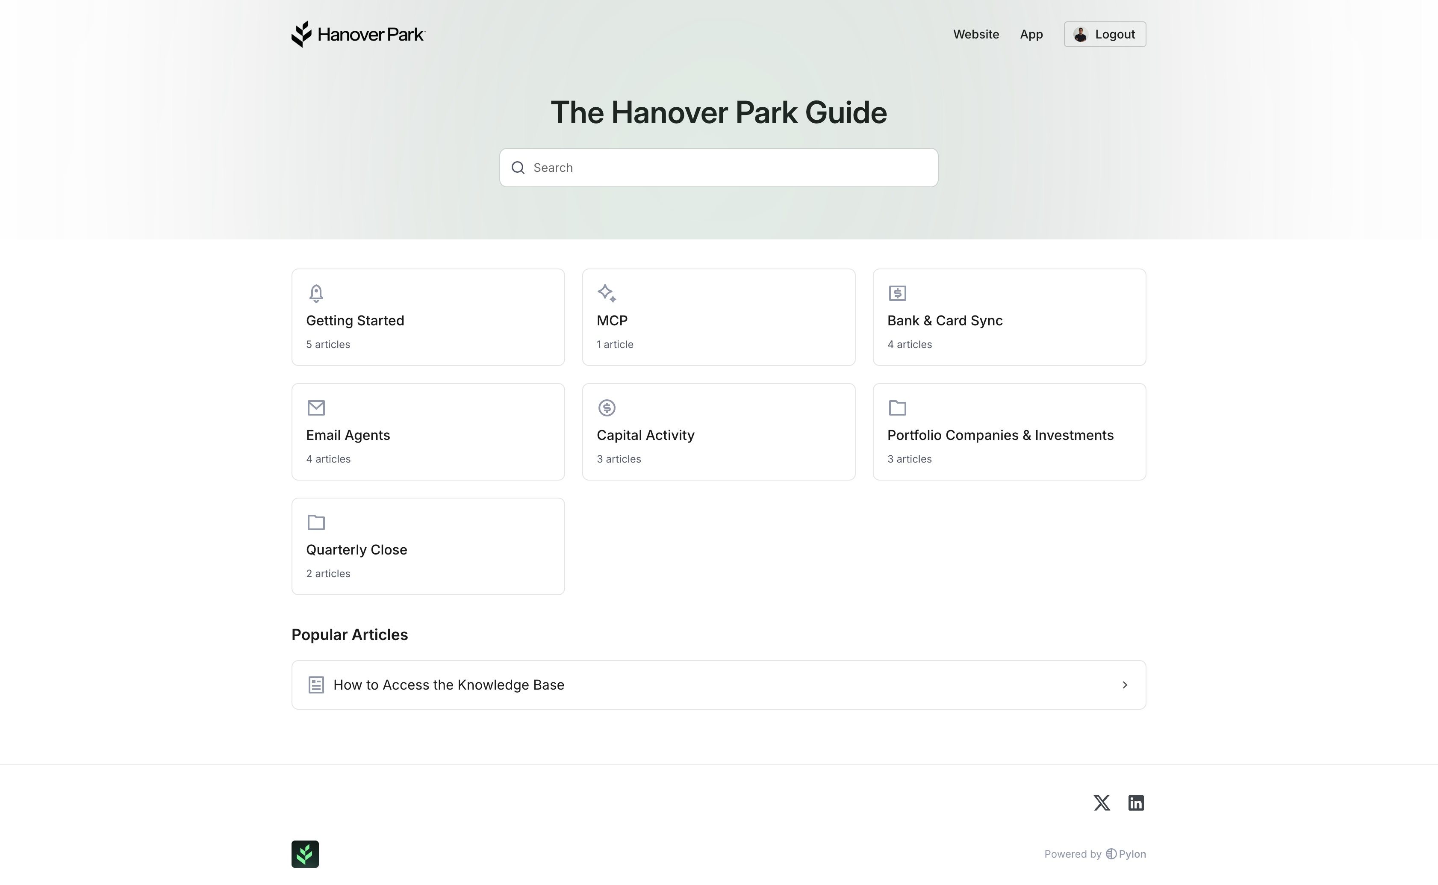The height and width of the screenshot is (885, 1438).
Task: Click the sparkle icon on MCP card
Action: [x=607, y=293]
